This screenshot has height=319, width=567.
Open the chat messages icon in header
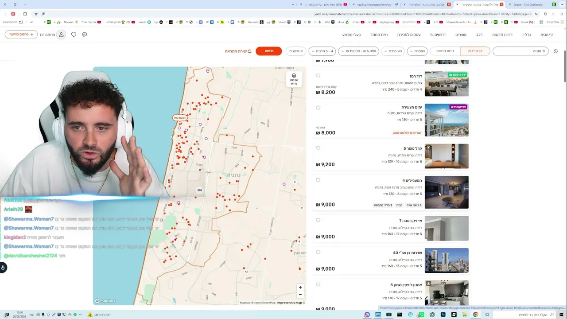coord(84,35)
